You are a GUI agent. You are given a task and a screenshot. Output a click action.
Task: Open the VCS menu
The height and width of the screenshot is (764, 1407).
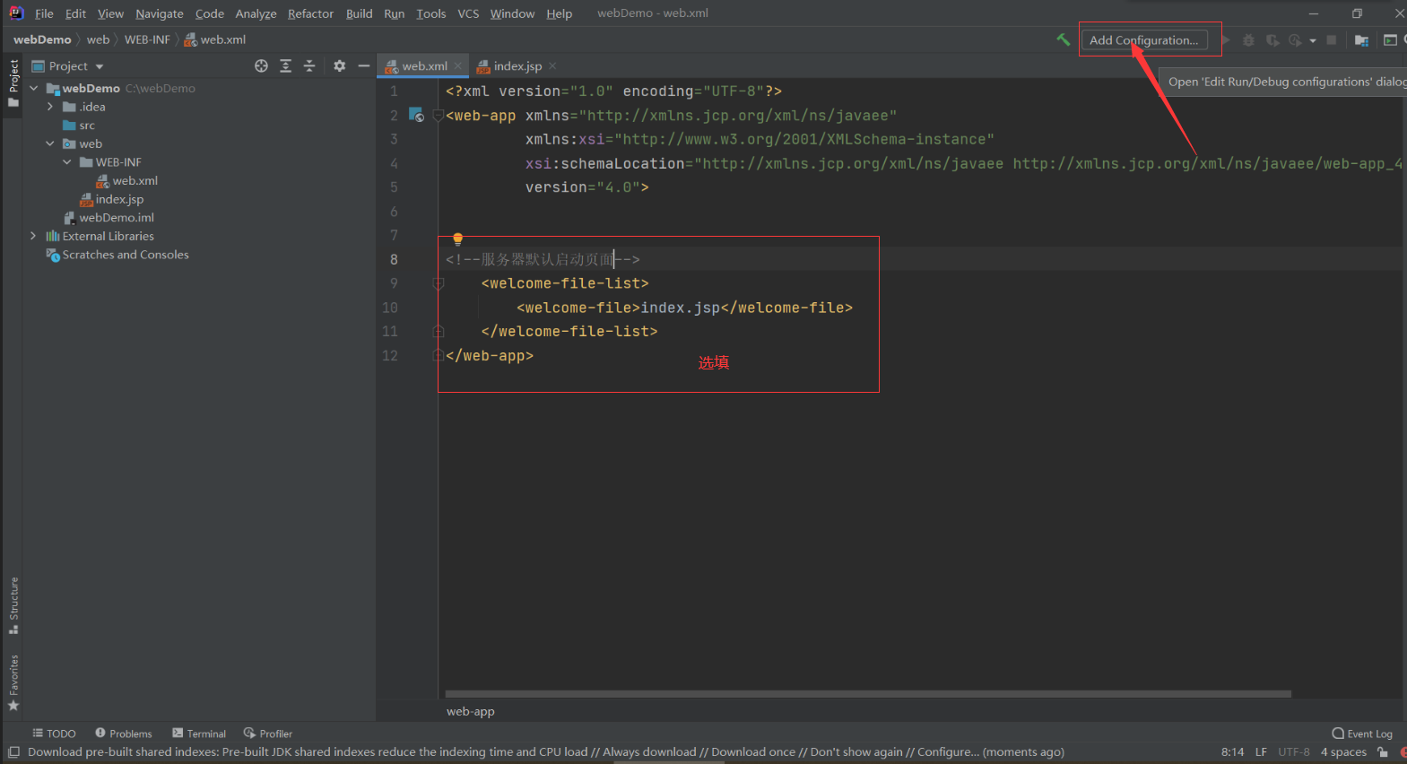(468, 13)
